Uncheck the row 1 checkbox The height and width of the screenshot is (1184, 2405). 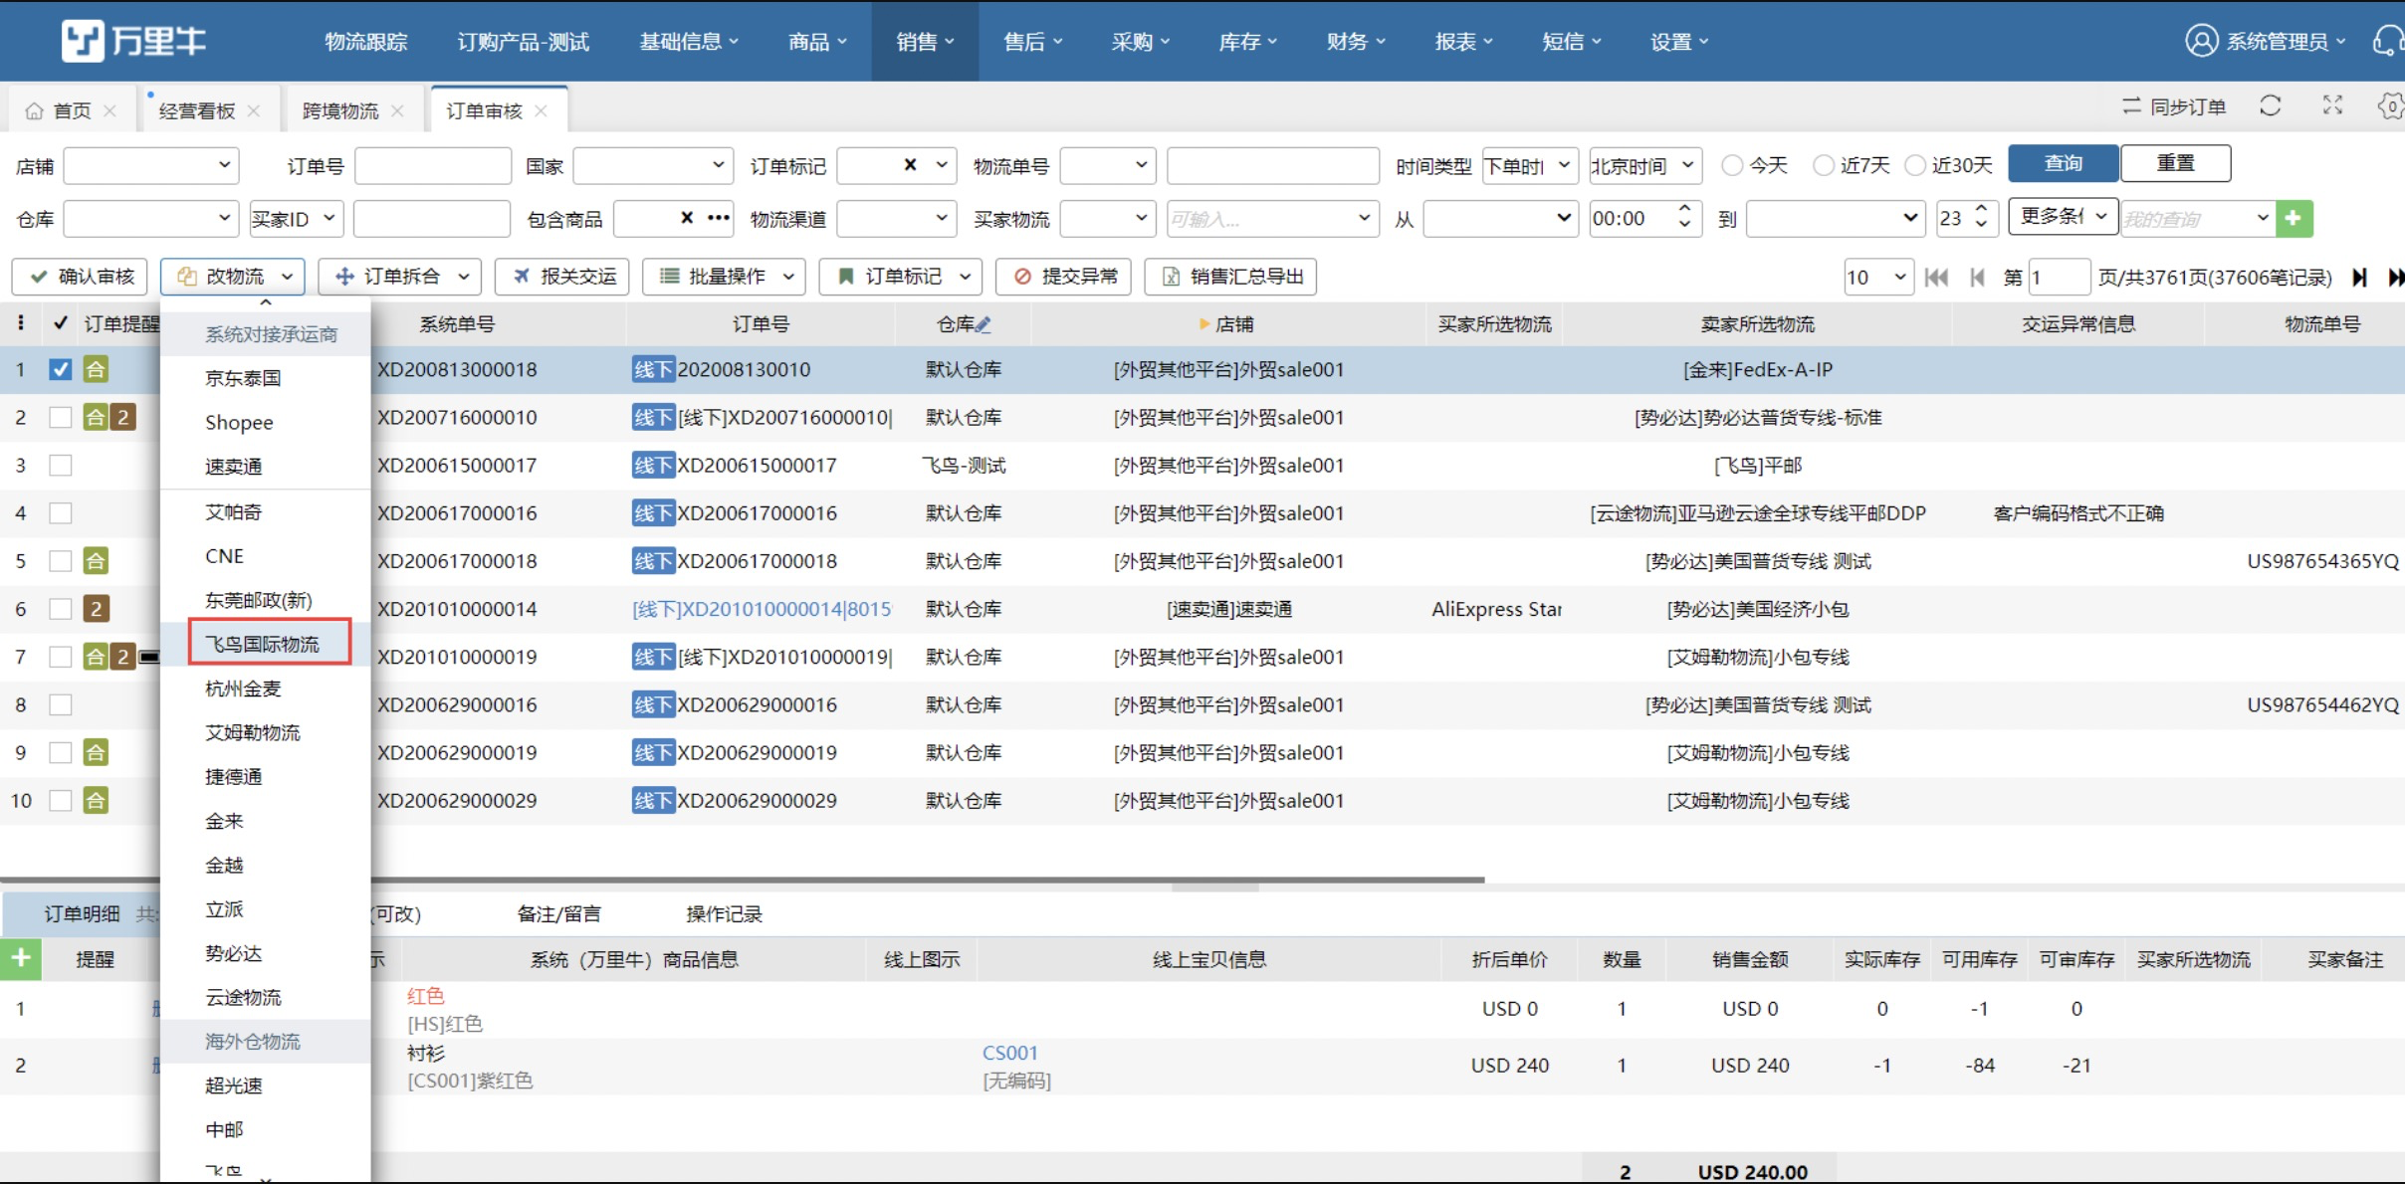click(60, 369)
